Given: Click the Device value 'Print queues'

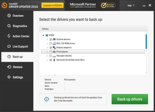Looking at the screenshot, I should [x=70, y=80].
